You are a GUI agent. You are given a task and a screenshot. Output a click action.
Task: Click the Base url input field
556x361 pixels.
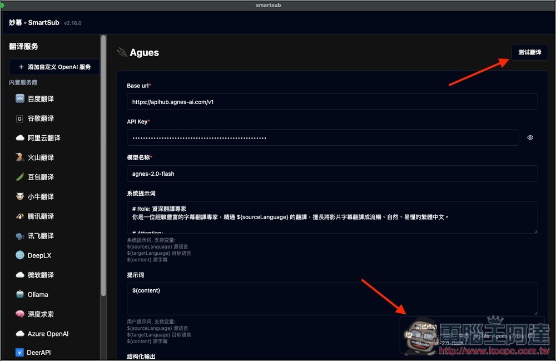tap(332, 102)
